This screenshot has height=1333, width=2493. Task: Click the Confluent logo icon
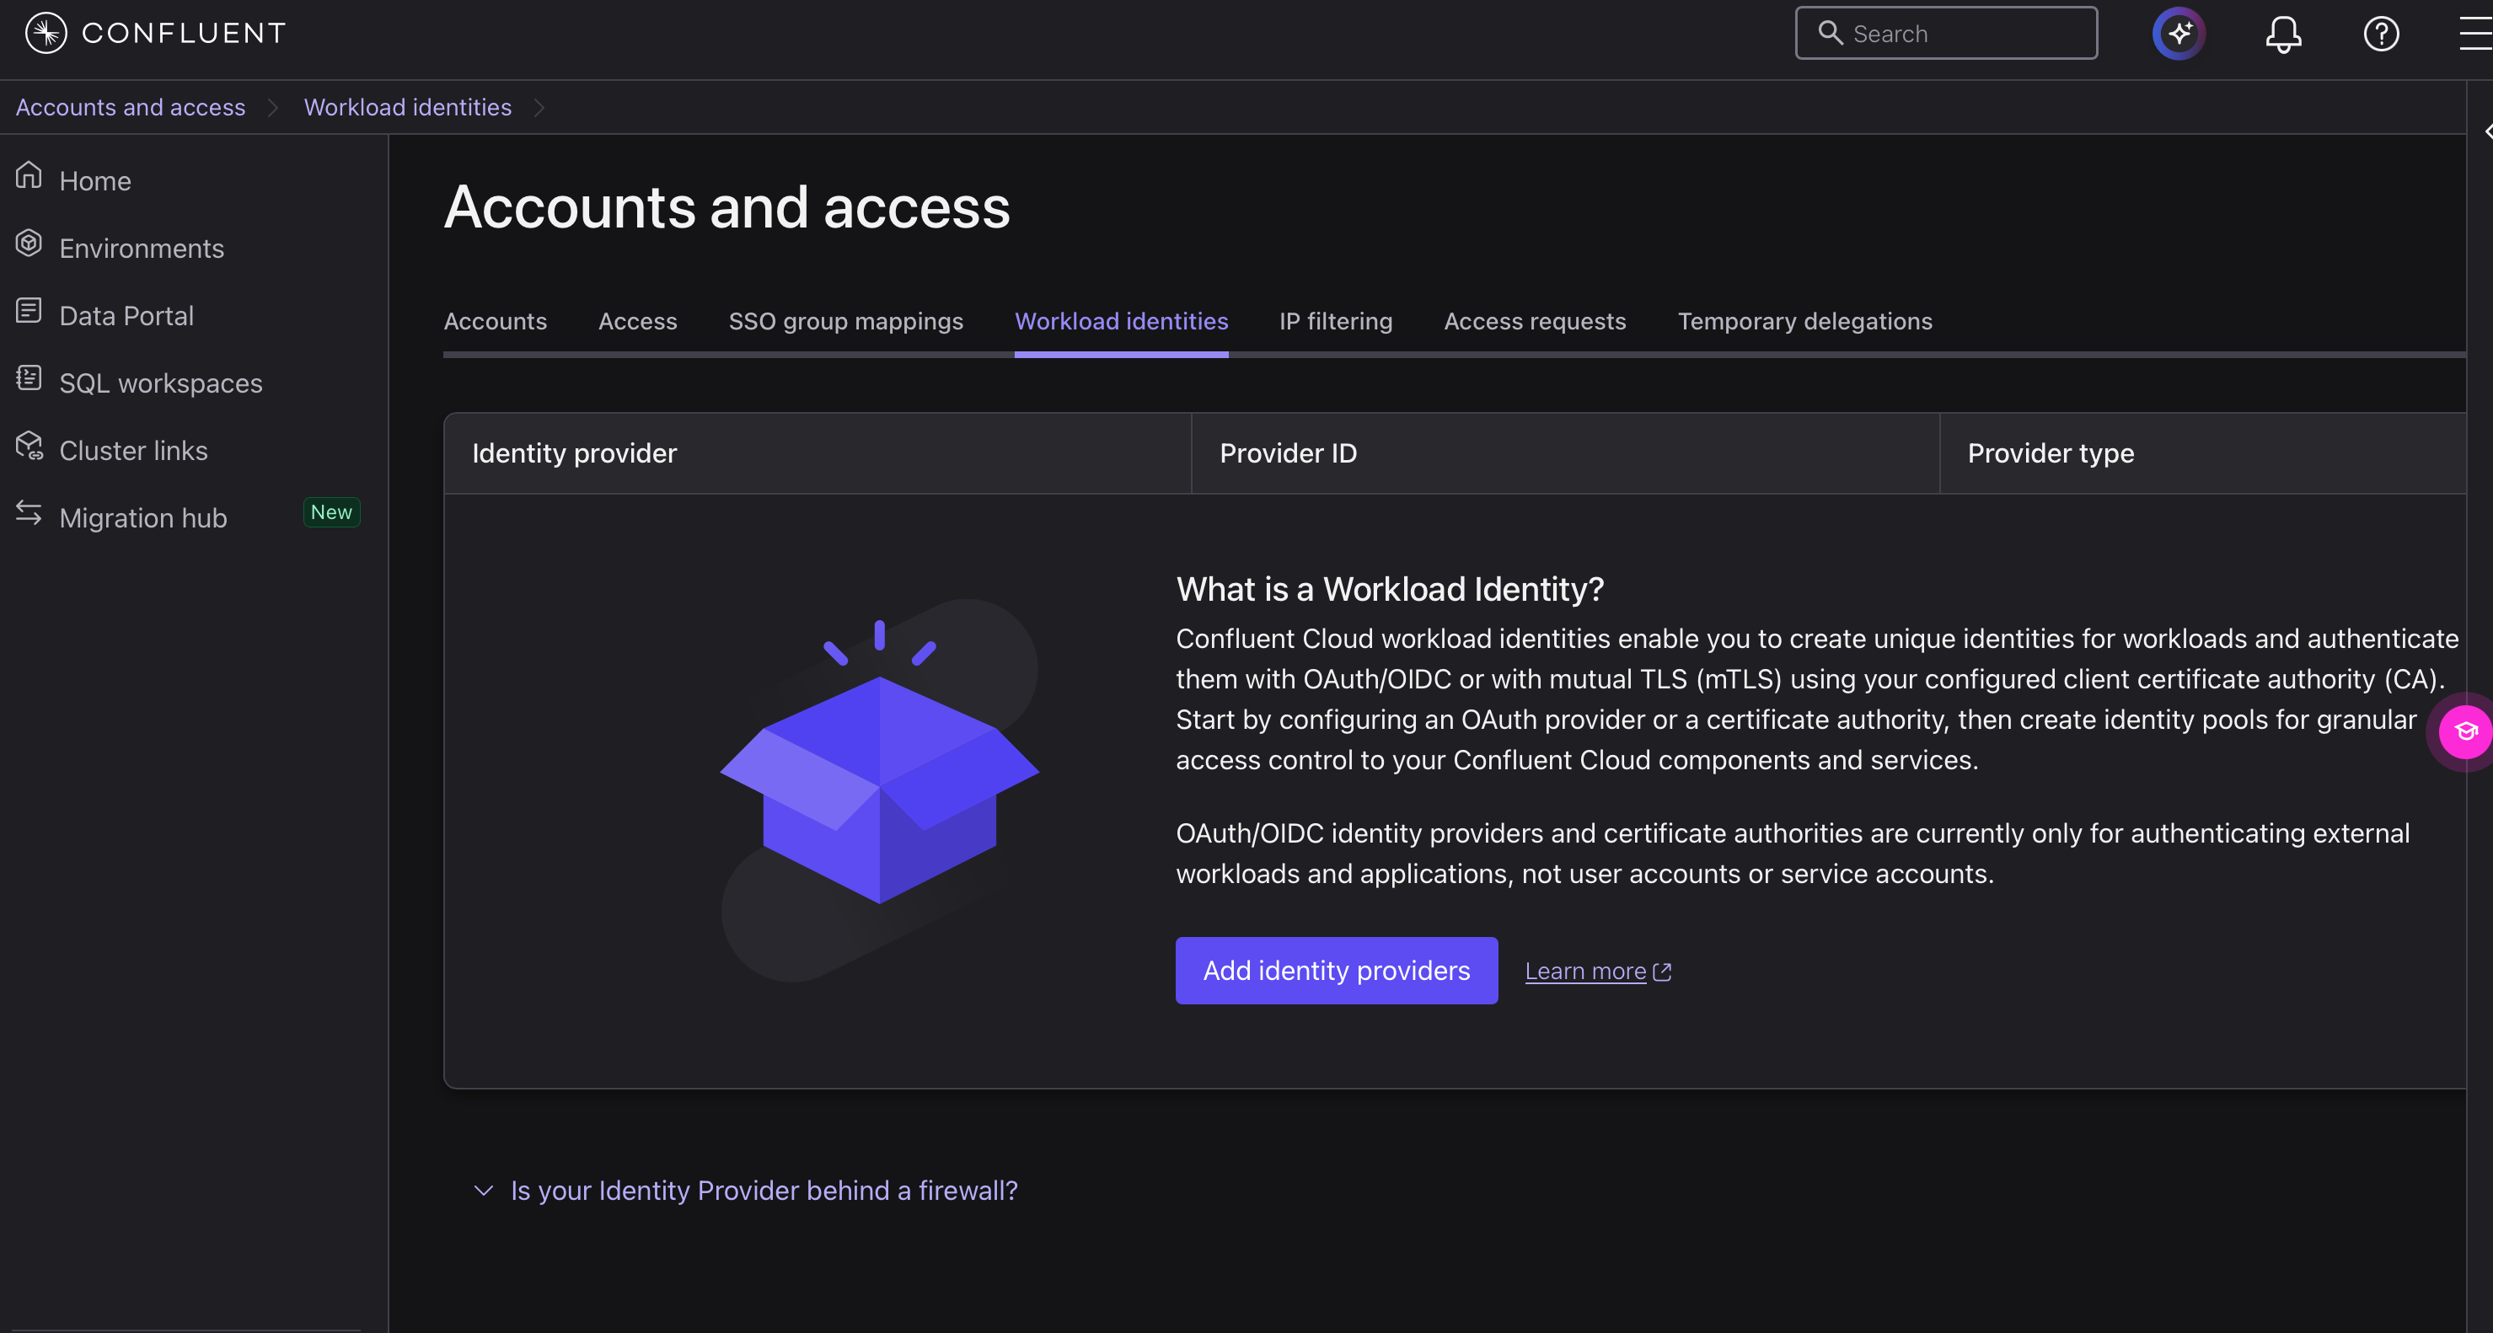(x=46, y=34)
